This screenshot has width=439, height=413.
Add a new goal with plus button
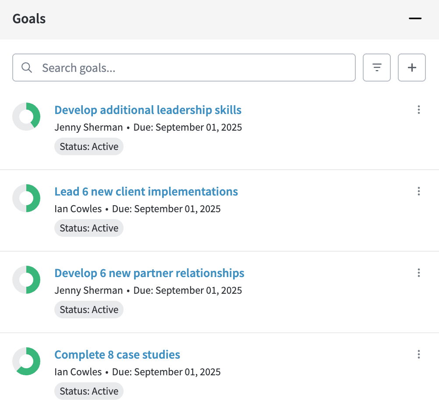click(412, 68)
